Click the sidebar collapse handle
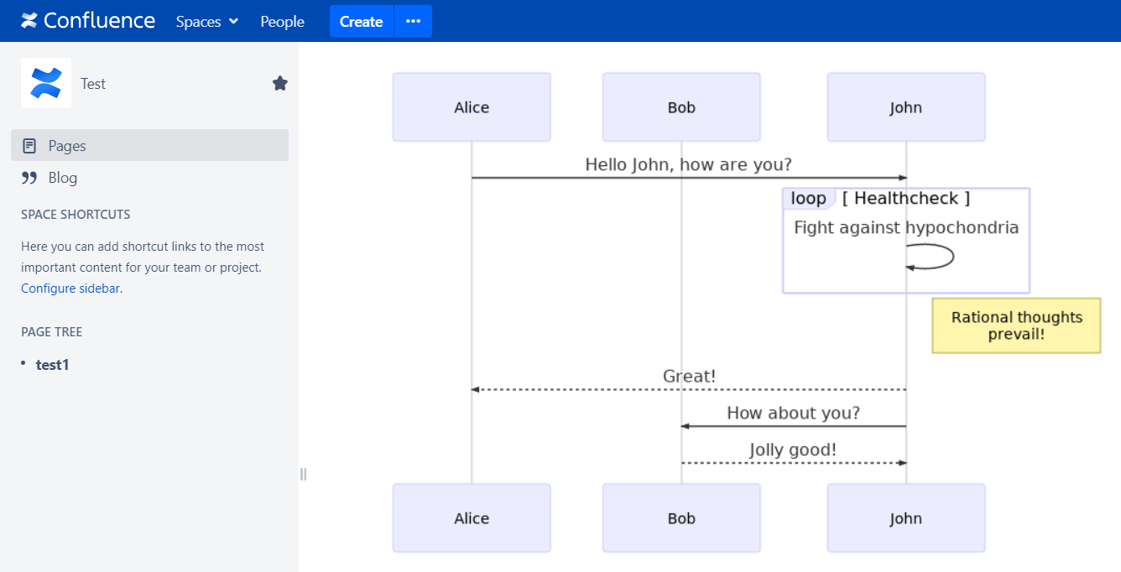 coord(303,474)
